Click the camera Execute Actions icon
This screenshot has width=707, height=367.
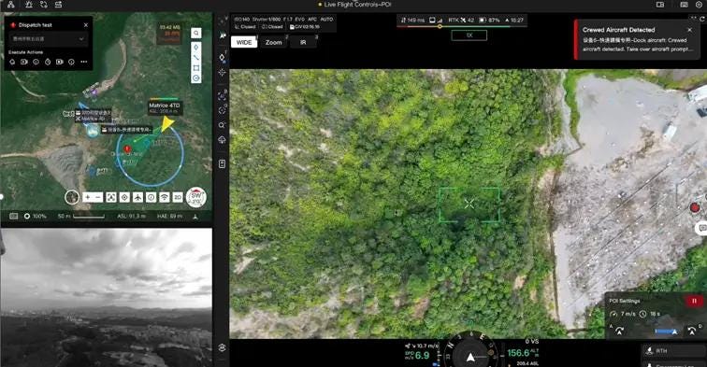click(24, 62)
